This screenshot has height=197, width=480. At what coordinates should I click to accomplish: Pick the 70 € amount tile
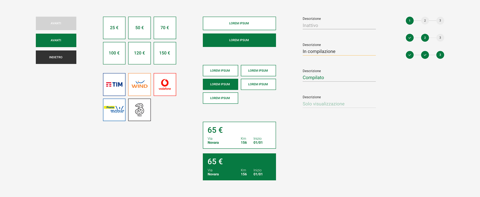click(165, 28)
